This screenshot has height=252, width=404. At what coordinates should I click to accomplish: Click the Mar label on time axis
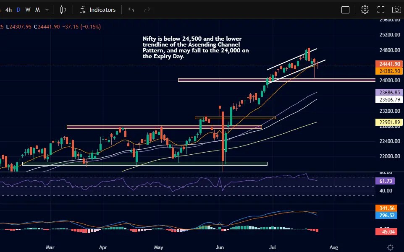50,247
